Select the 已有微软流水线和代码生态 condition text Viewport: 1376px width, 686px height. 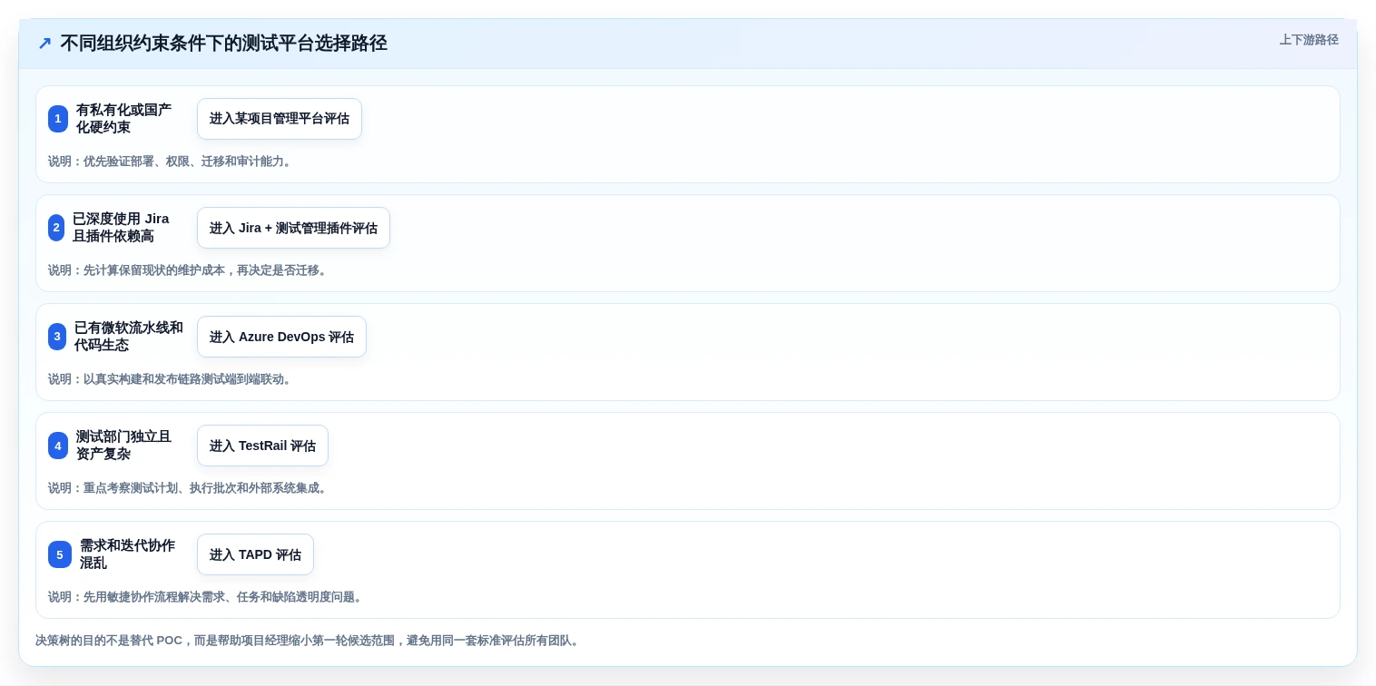coord(129,337)
